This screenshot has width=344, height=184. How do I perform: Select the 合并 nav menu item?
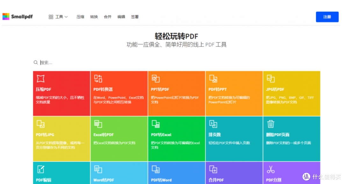tap(108, 17)
